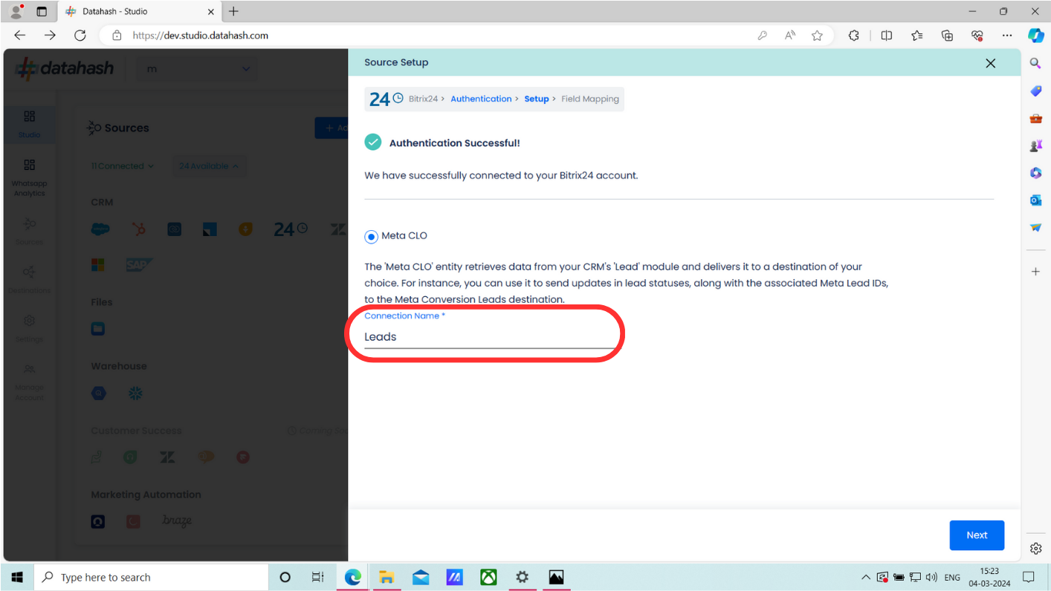Collapse the 24 Available dropdown
This screenshot has width=1051, height=591.
(x=209, y=166)
